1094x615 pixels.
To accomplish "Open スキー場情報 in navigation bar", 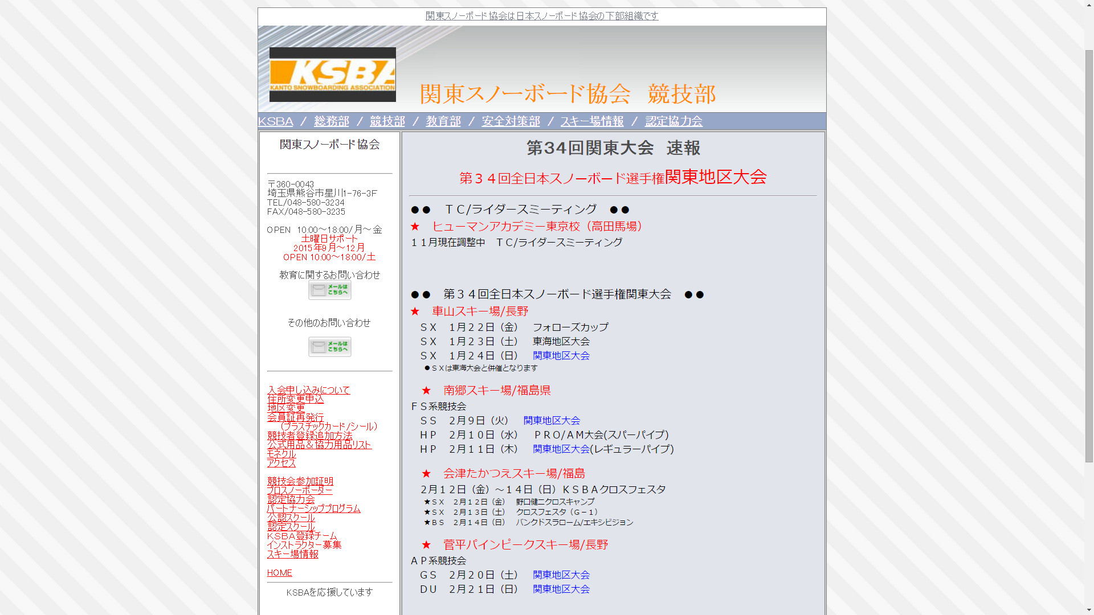I will [x=591, y=121].
